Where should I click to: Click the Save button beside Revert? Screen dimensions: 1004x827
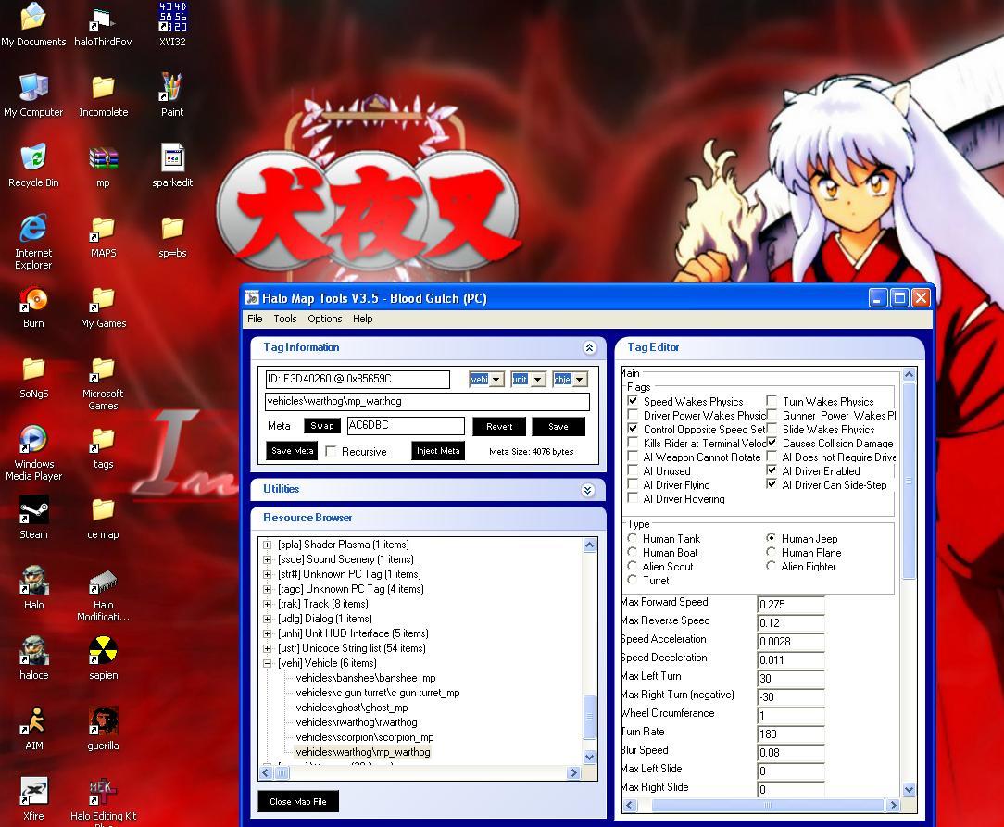558,426
